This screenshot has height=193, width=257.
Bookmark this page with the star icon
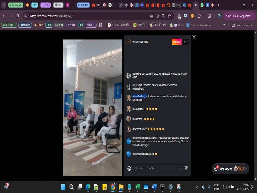169,16
